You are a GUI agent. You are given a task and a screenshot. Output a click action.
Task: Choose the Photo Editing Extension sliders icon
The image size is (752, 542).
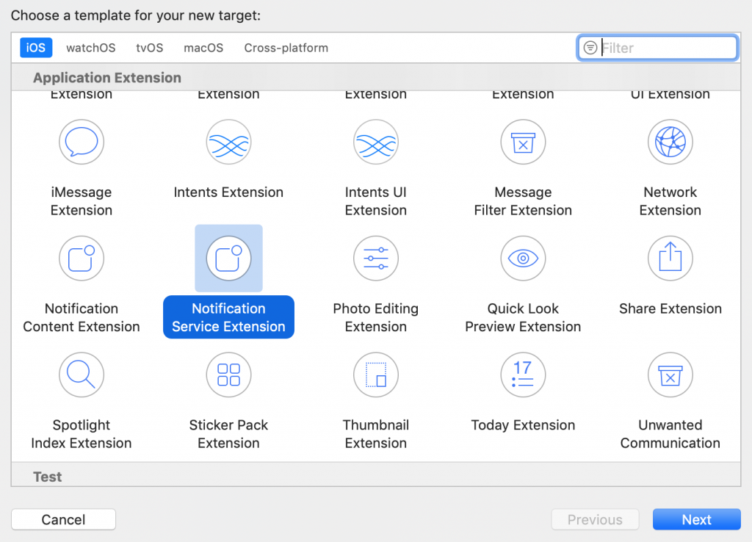point(375,259)
